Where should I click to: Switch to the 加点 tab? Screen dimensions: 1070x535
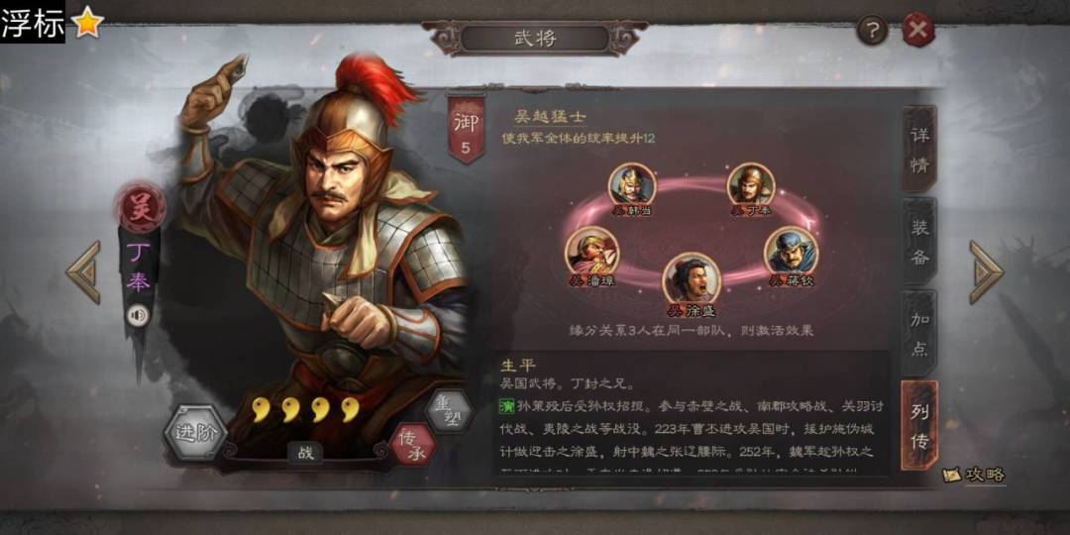click(919, 332)
